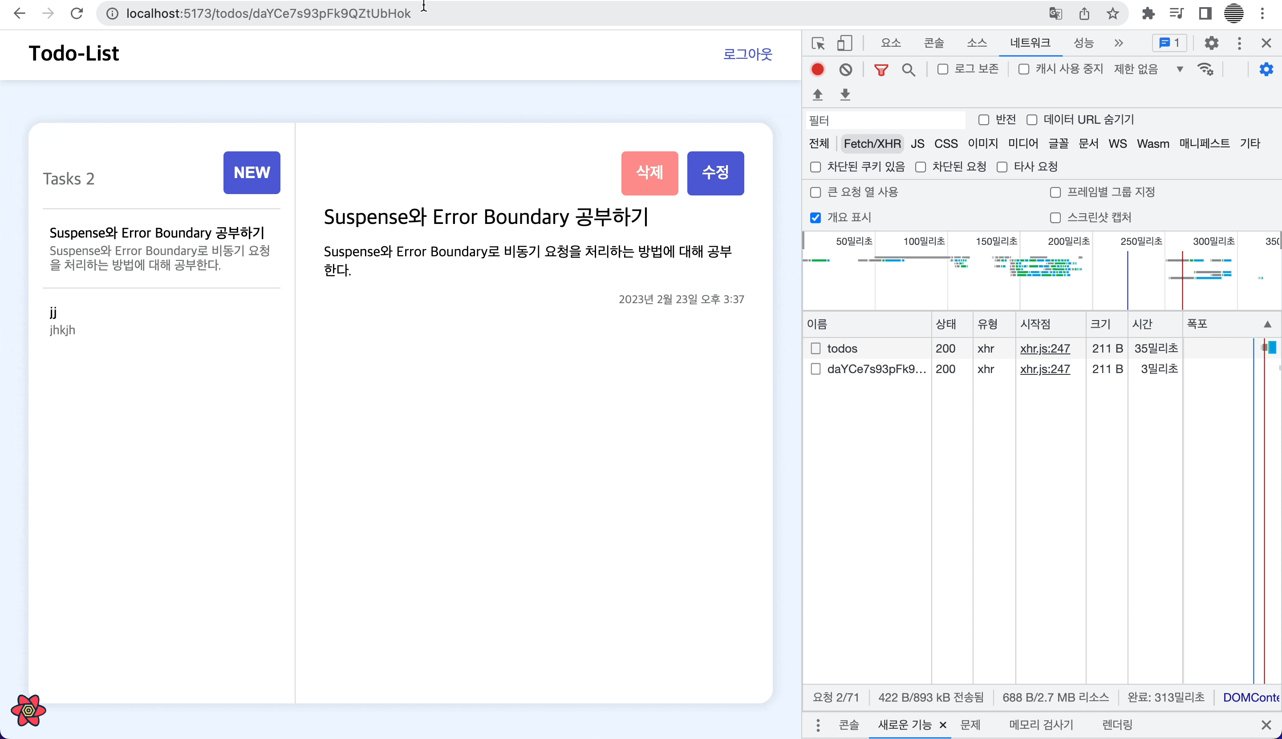Click the site info icon in address bar
This screenshot has height=739, width=1282.
pyautogui.click(x=112, y=14)
